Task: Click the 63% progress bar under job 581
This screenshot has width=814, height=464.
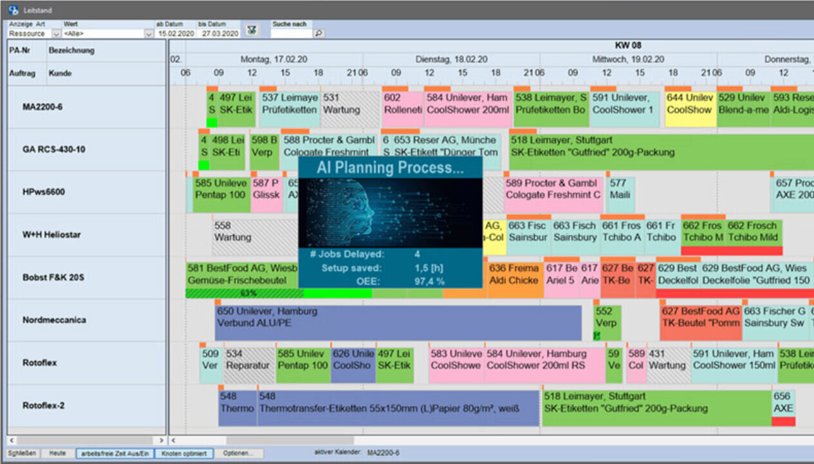Action: click(244, 293)
